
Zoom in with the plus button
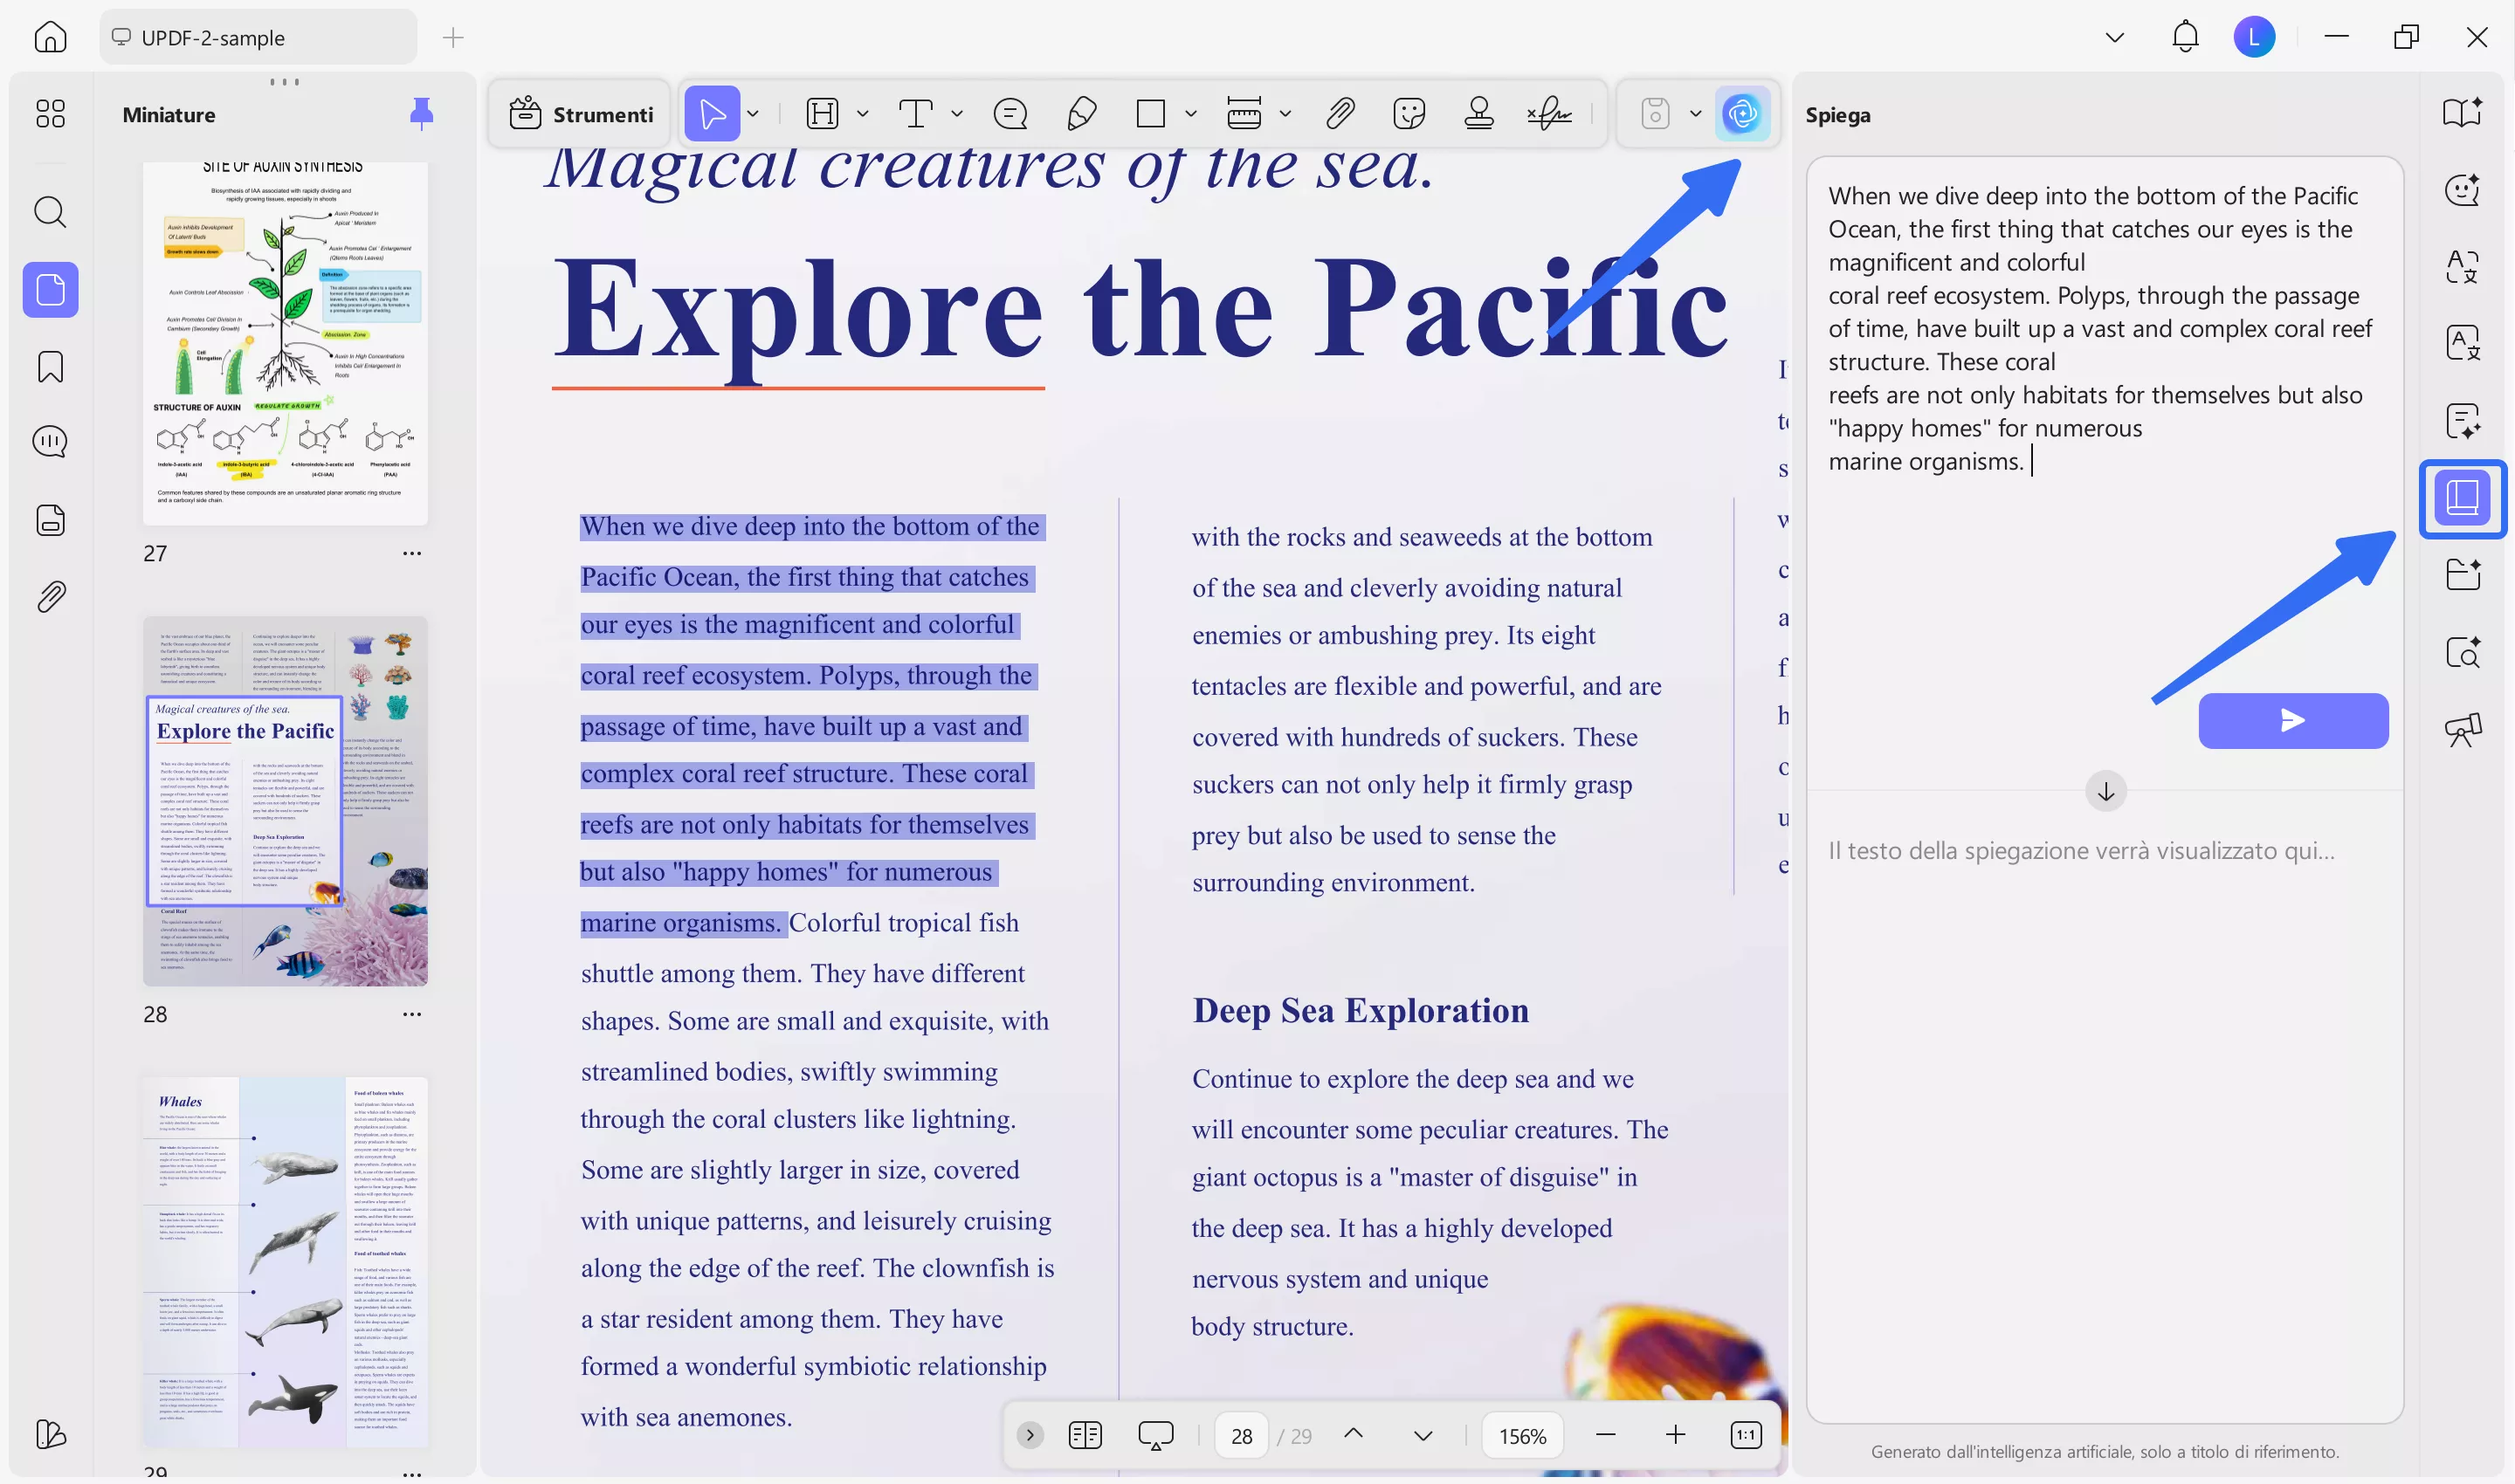coord(1676,1435)
